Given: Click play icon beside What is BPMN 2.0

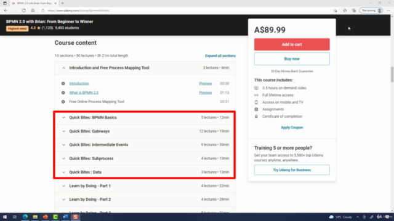Looking at the screenshot, I should (63, 93).
